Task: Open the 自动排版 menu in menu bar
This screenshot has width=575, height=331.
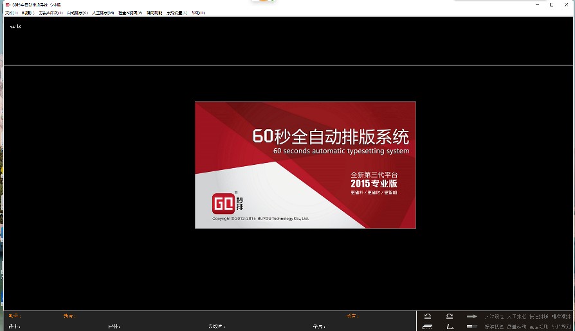Action: click(77, 13)
